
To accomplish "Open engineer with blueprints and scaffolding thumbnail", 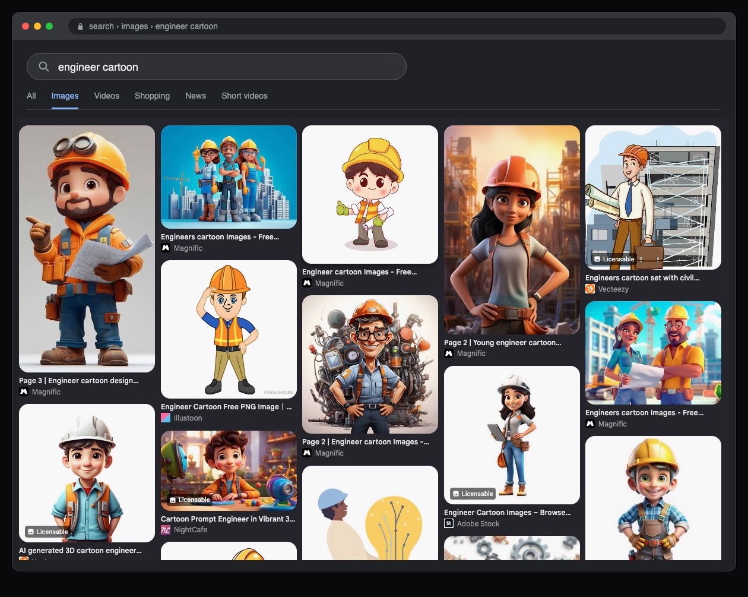I will tap(653, 197).
